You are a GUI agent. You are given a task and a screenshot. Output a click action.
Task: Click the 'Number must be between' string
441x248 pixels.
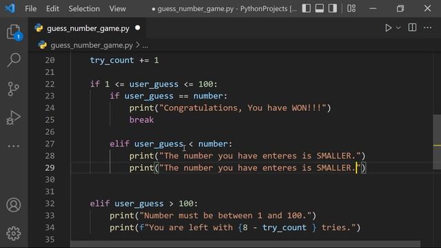pyautogui.click(x=225, y=216)
